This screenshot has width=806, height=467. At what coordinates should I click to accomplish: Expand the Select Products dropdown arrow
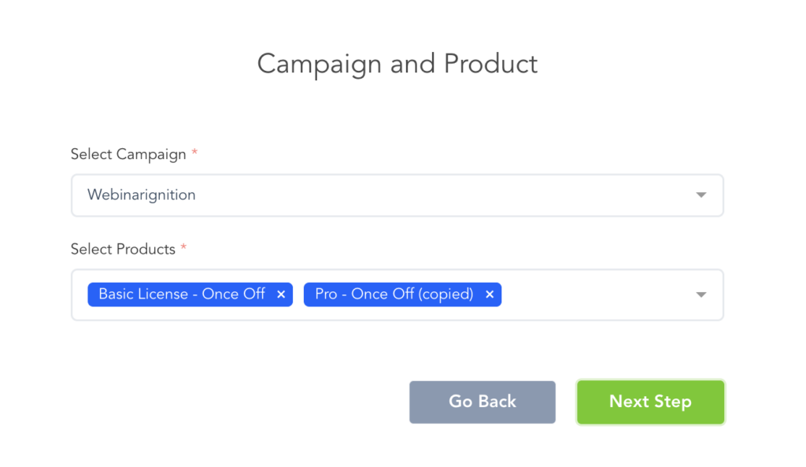click(x=701, y=295)
